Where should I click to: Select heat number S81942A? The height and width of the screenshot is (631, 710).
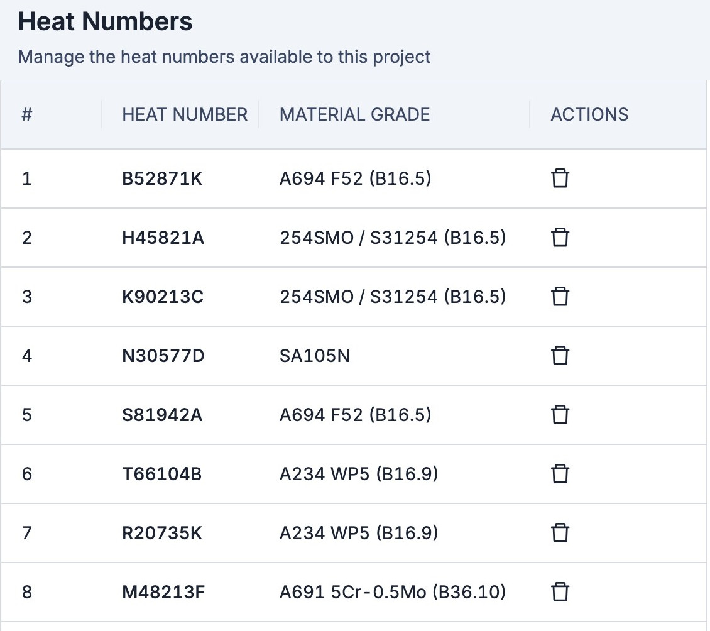(x=162, y=414)
